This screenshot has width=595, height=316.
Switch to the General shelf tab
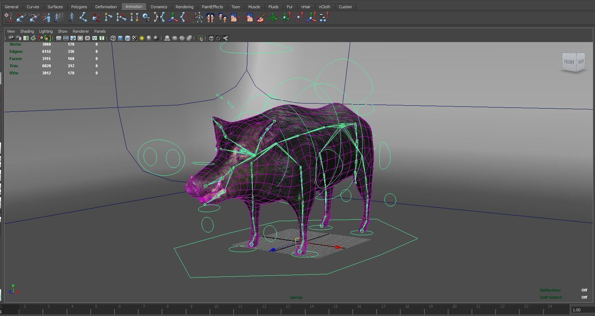tap(12, 7)
